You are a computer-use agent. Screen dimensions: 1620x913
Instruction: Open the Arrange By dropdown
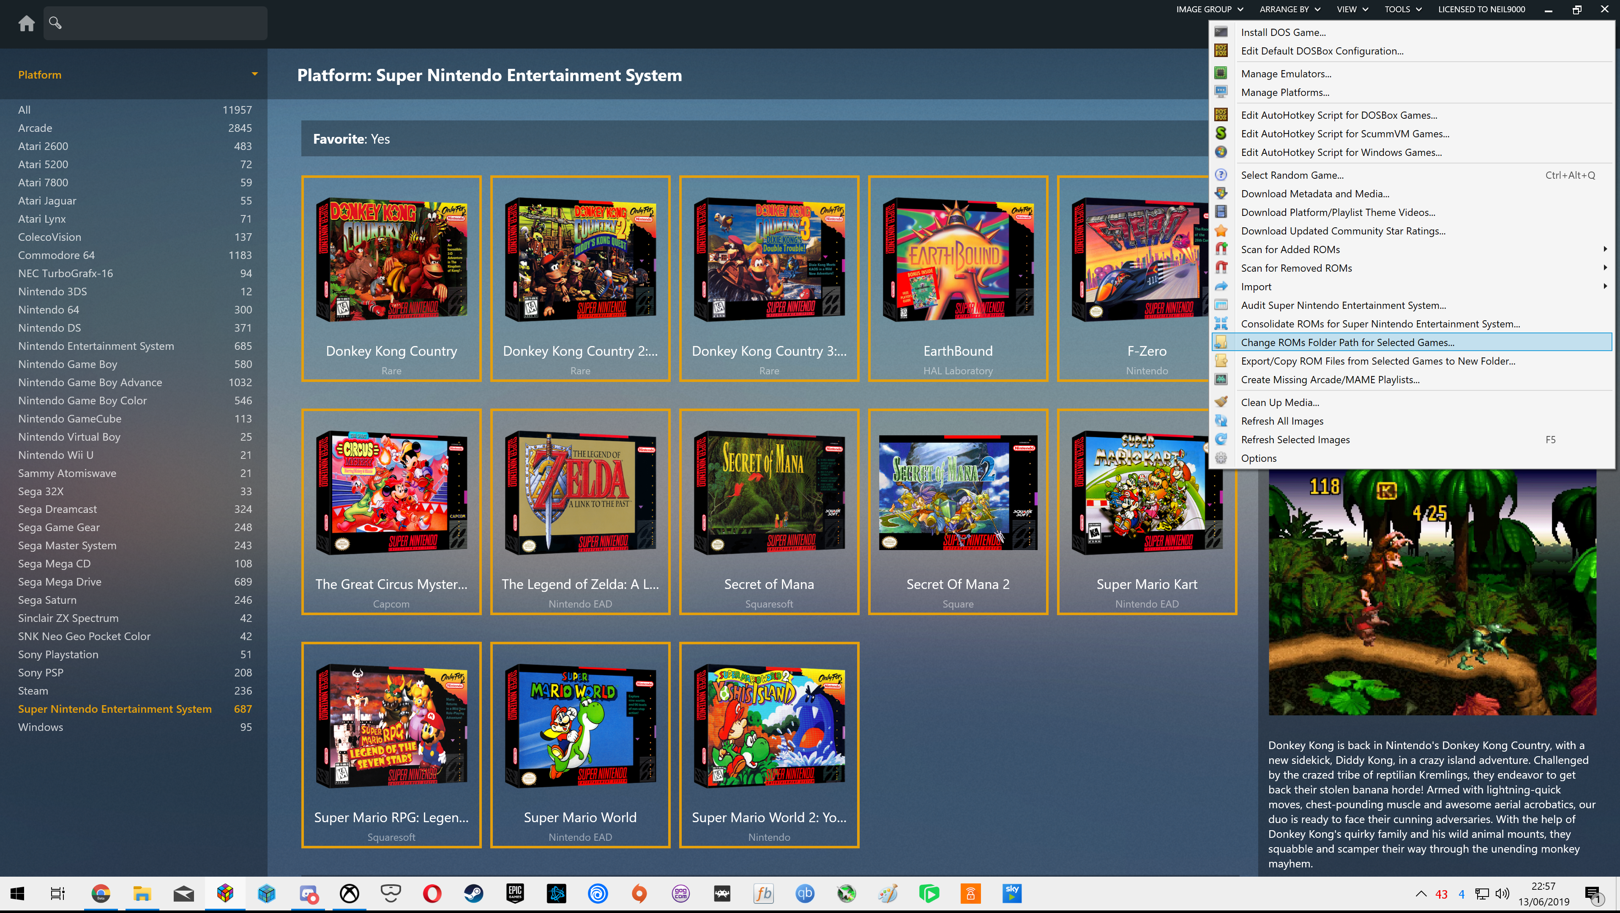(x=1290, y=9)
